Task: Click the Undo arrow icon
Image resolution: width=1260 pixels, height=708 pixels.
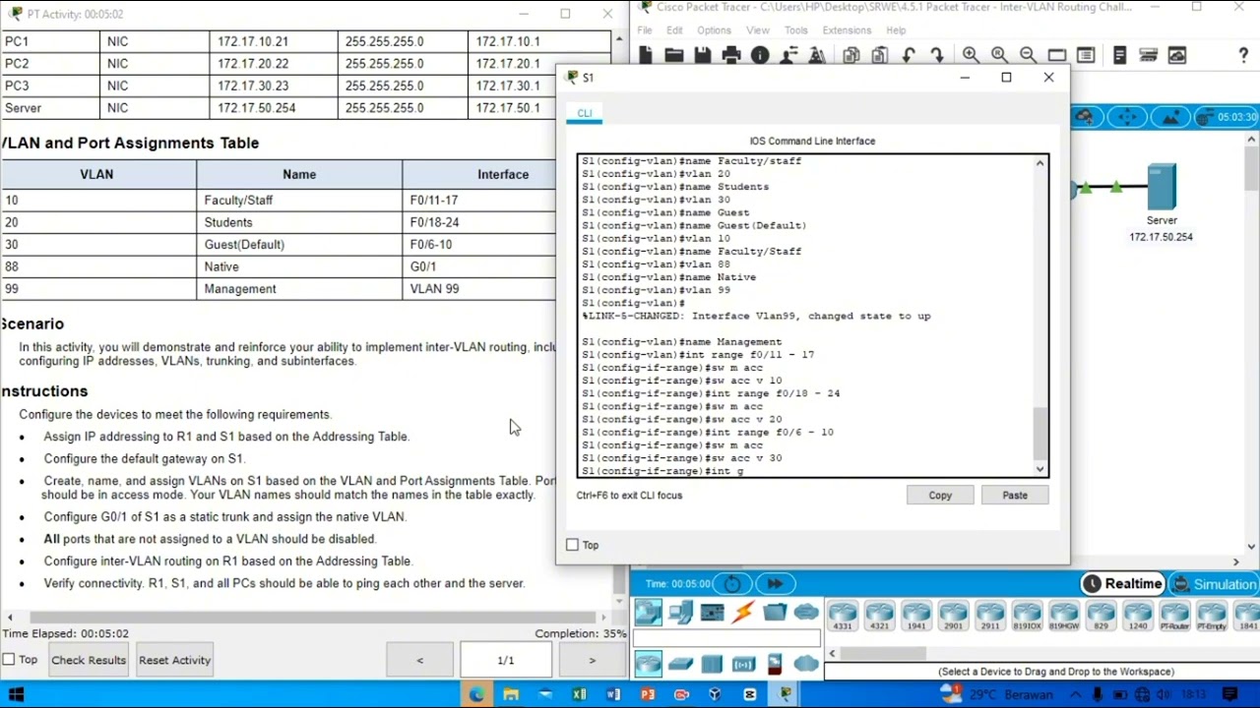Action: [909, 56]
